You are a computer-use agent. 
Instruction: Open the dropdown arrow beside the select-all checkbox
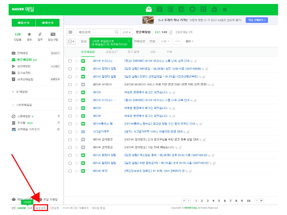[74, 41]
